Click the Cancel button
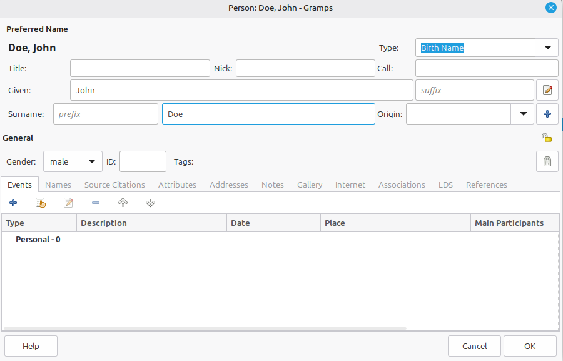 (x=474, y=346)
